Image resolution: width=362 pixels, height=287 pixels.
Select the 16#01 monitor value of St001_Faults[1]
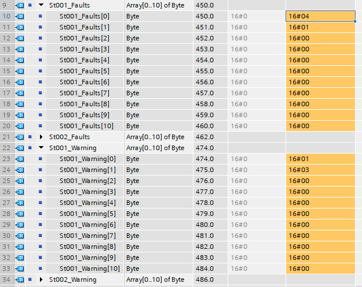coord(320,27)
